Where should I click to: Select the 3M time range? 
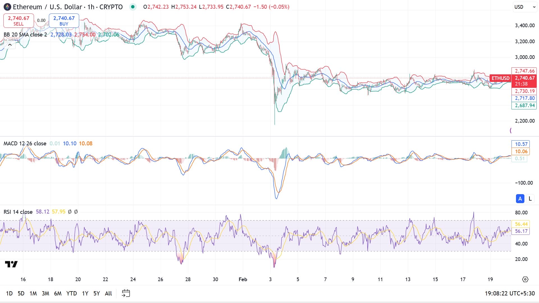(45, 293)
